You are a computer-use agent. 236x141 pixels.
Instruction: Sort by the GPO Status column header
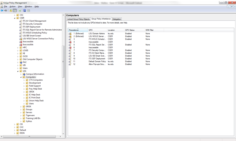pos(134,30)
